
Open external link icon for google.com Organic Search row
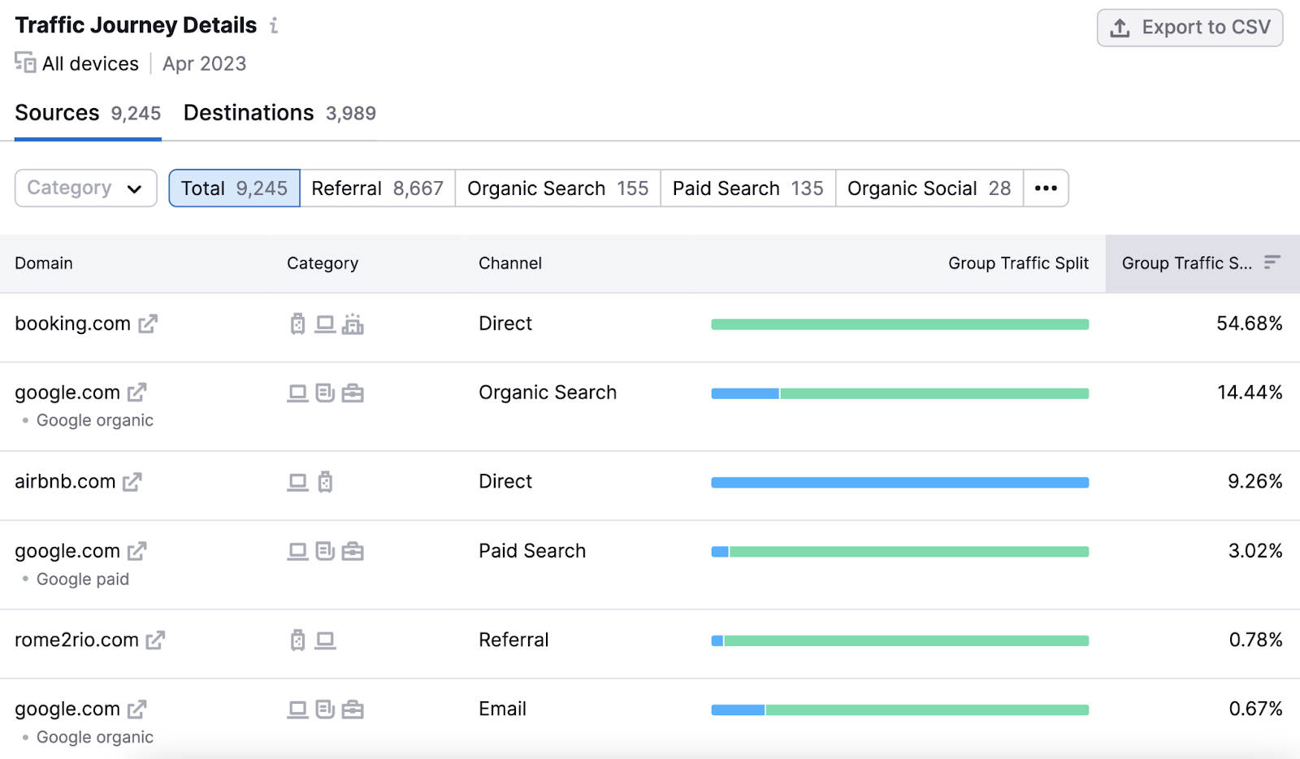pyautogui.click(x=137, y=393)
